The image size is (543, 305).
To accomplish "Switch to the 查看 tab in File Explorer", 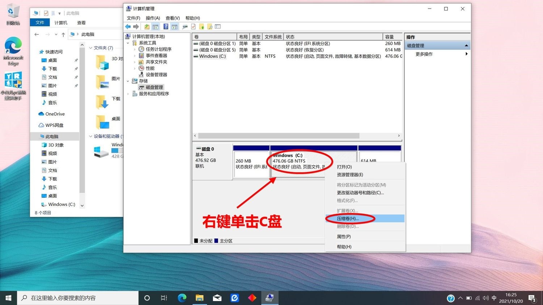I will tap(81, 23).
